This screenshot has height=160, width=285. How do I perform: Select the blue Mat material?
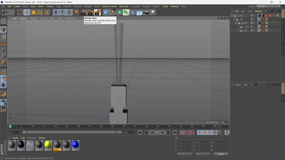click(x=75, y=145)
